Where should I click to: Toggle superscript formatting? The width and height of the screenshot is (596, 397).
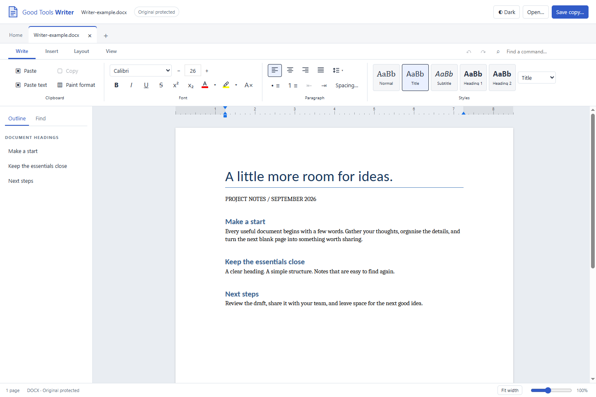pyautogui.click(x=176, y=85)
